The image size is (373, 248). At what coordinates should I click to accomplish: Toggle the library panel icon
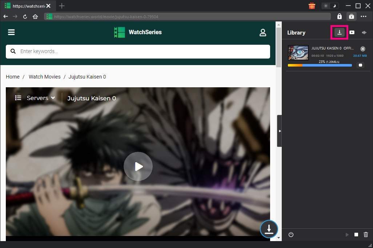(352, 16)
